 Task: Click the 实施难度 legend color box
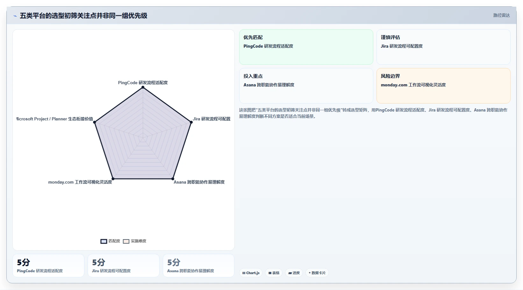(x=126, y=241)
